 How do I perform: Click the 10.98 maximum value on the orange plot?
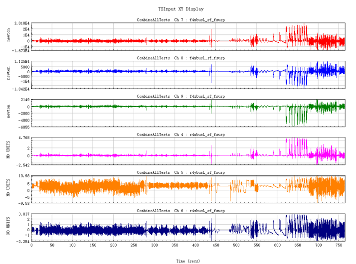click(24, 176)
